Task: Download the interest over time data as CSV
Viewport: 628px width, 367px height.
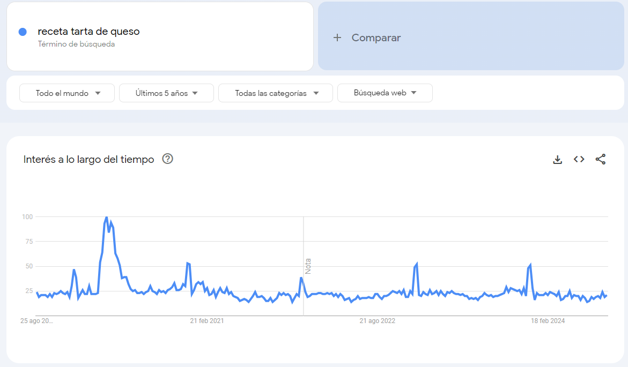Action: [558, 159]
